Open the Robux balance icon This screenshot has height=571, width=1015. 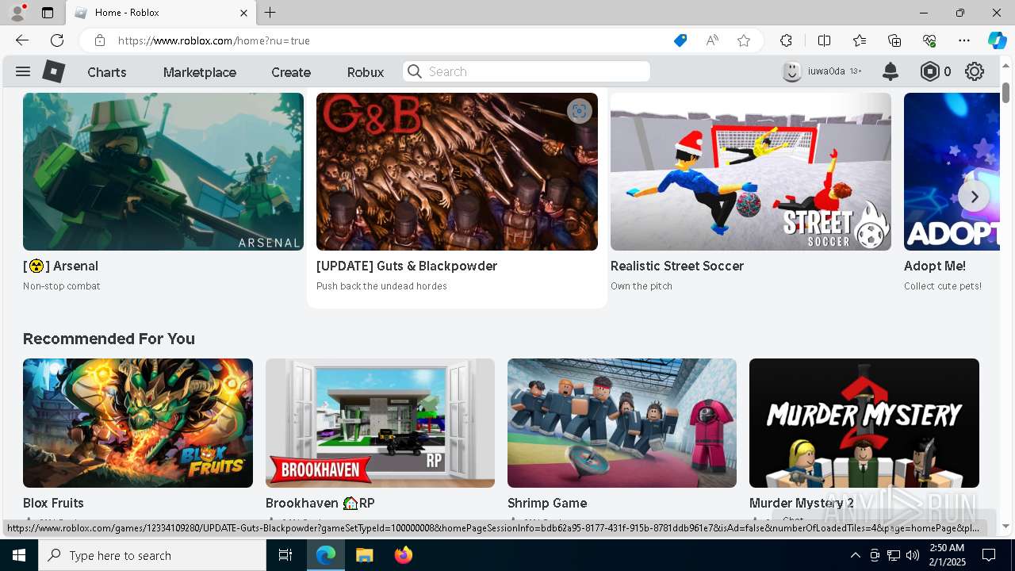tap(929, 71)
